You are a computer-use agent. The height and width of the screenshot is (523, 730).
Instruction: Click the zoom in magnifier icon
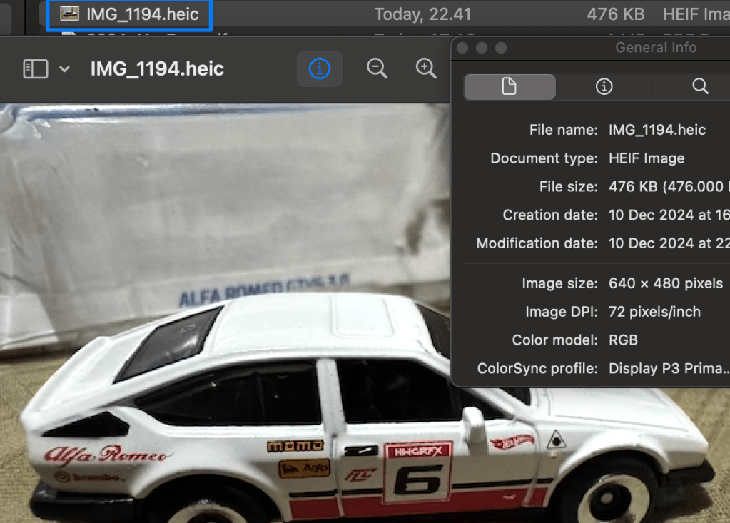[x=426, y=68]
